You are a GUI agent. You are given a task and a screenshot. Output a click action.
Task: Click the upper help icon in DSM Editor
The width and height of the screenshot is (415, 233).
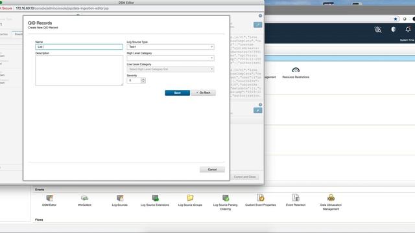pyautogui.click(x=261, y=16)
